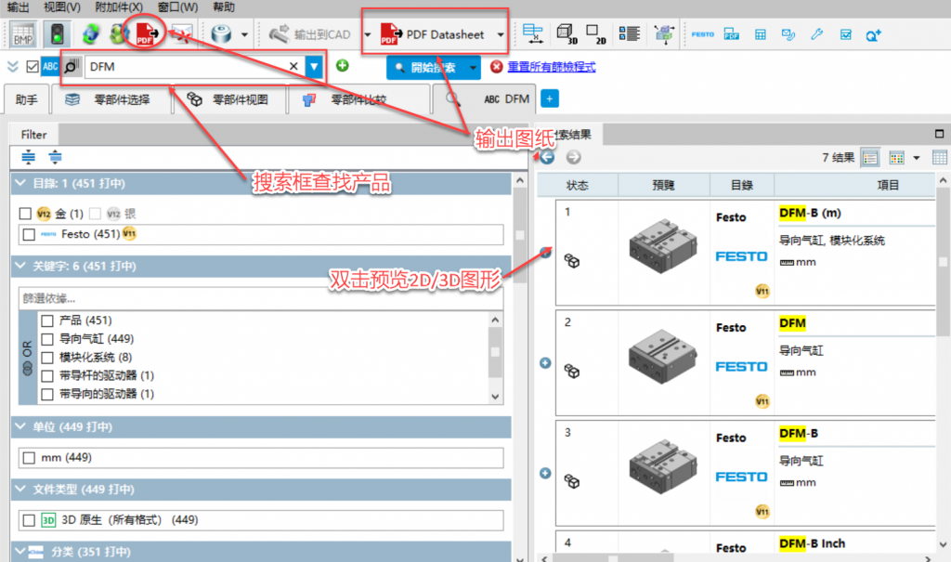Click the blue checked-window icon beside the wrench
Viewport: 951px width, 562px height.
pos(845,34)
